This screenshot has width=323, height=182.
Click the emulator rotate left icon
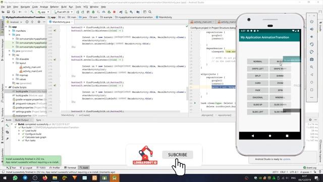click(312, 44)
